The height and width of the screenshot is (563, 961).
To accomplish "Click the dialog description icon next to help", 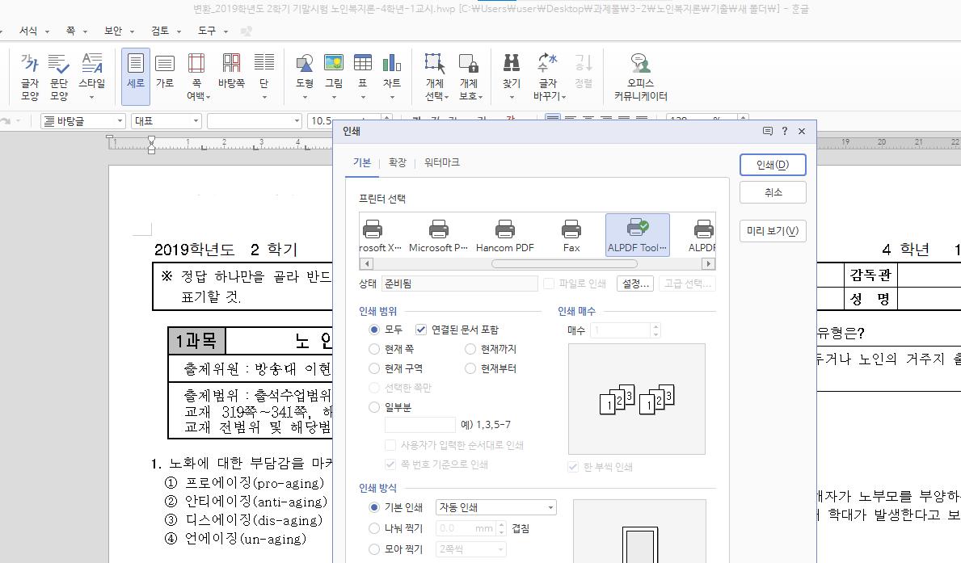I will click(x=767, y=131).
